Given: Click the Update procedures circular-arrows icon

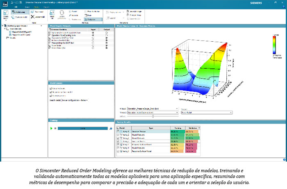Looking at the screenshot, I should tap(61, 13).
